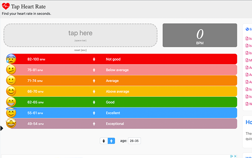Image resolution: width=252 pixels, height=158 pixels.
Task: Click the 'Excellent' label
Action: coord(113,113)
